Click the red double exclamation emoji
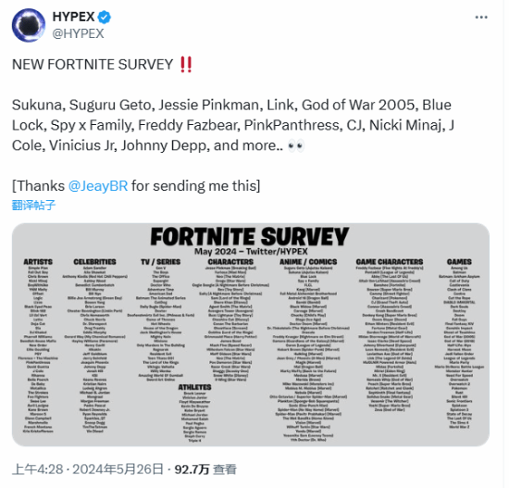Screen dimensions: 509x488 [x=186, y=64]
